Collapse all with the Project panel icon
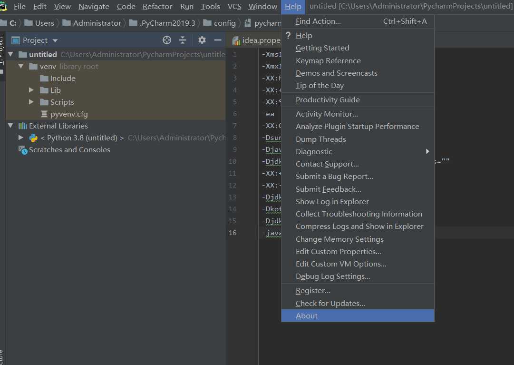This screenshot has height=365, width=514. (x=183, y=40)
